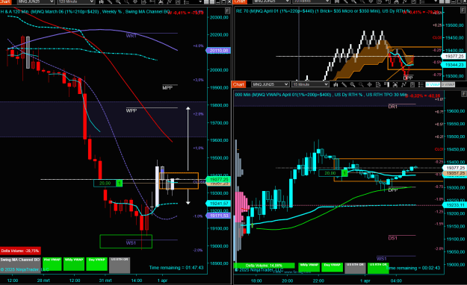The height and width of the screenshot is (285, 467).
Task: Click green quantity 1 marker on VWAPs chart order
Action: [x=344, y=173]
